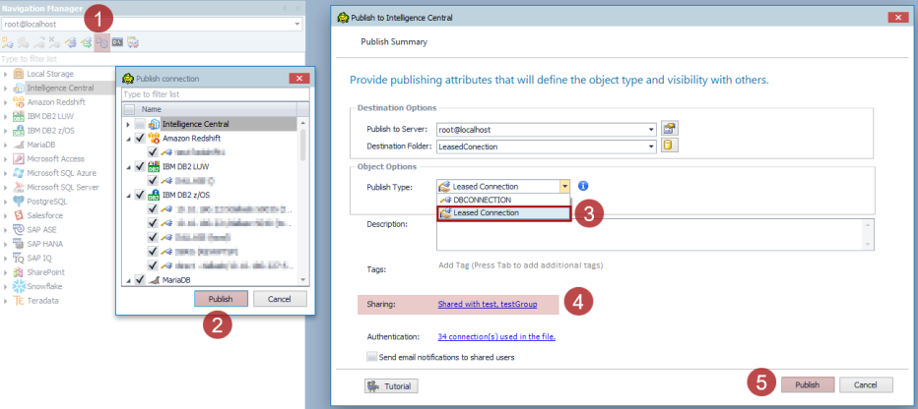The image size is (918, 409).
Task: Click the blue-arrow connection icon left of the green-arrow one
Action: (71, 42)
